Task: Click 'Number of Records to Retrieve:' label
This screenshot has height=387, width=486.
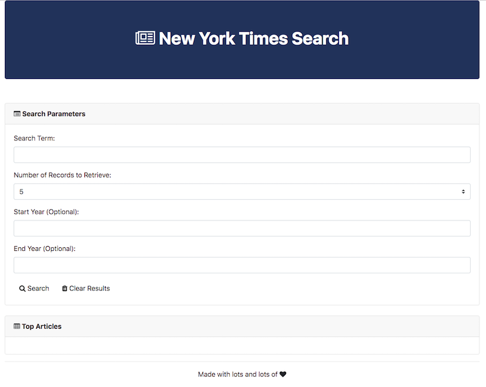Action: click(63, 175)
